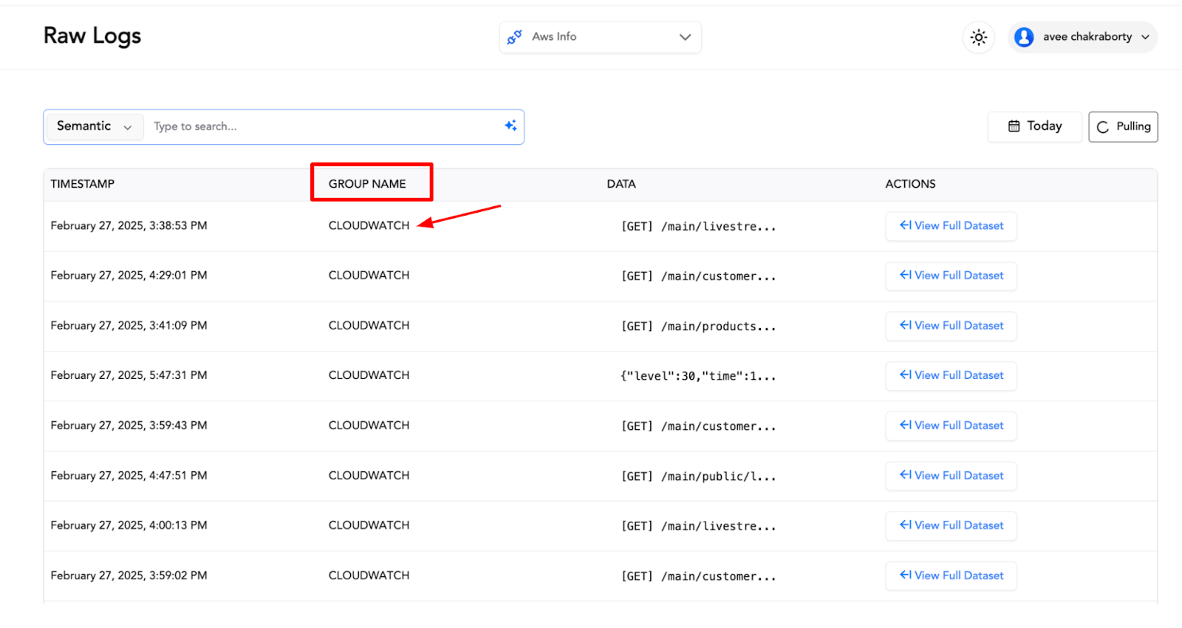This screenshot has width=1182, height=628.
Task: Click CLOUDWATCH in the 4:00:13 PM row
Action: [369, 525]
